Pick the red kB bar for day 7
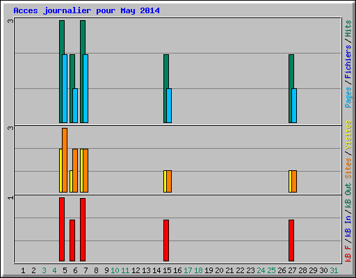The width and height of the screenshot is (356, 278). click(x=83, y=229)
